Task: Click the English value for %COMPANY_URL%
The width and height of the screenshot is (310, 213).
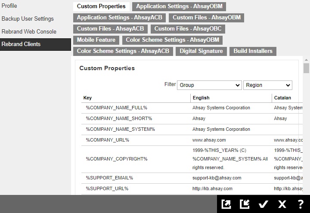Action: [209, 140]
